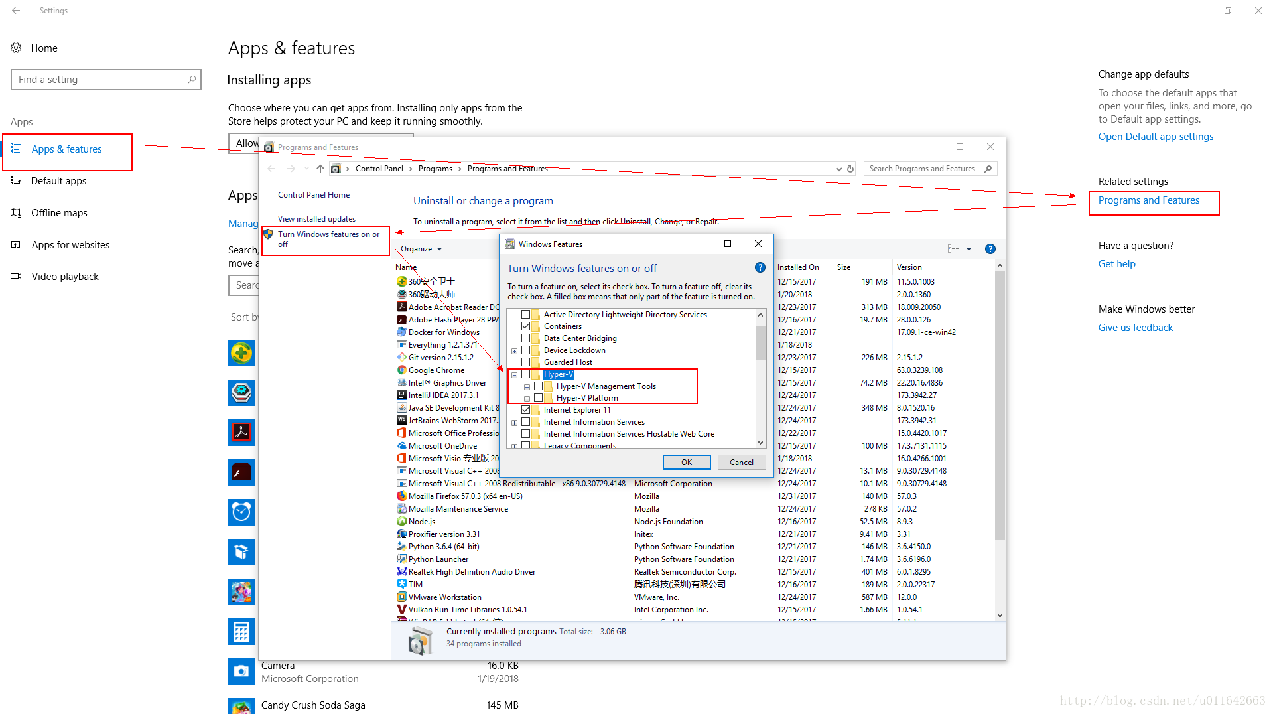This screenshot has width=1273, height=714.
Task: Click View installed updates link
Action: [x=316, y=219]
